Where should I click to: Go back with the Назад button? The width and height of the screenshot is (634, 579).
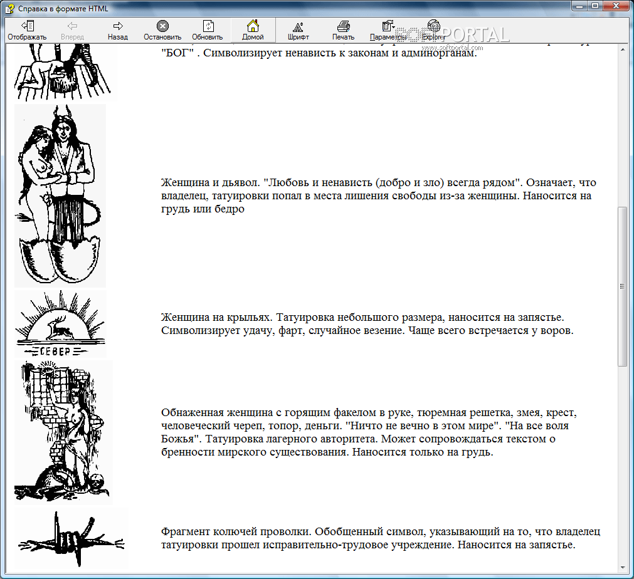coord(118,30)
